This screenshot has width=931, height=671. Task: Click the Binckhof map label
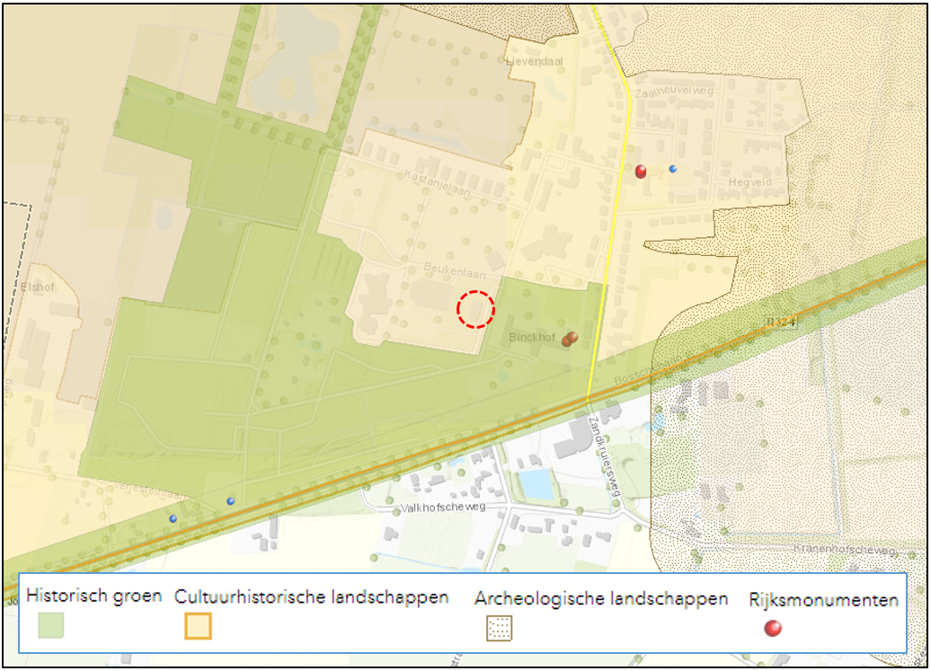(x=532, y=337)
